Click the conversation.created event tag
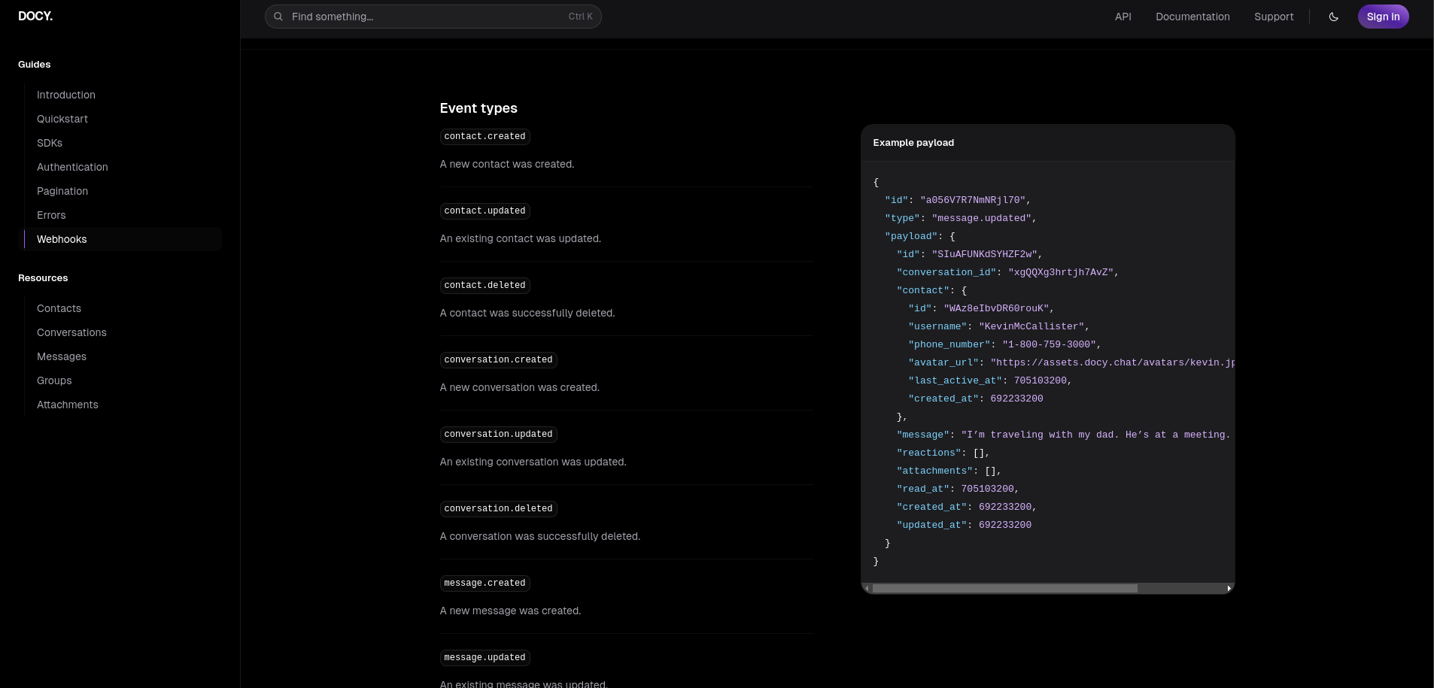Image resolution: width=1434 pixels, height=688 pixels. (498, 359)
